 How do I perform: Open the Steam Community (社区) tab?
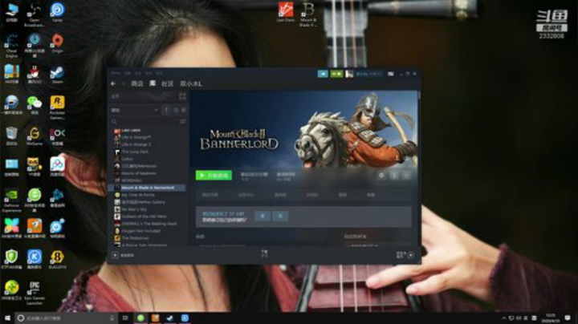[167, 84]
